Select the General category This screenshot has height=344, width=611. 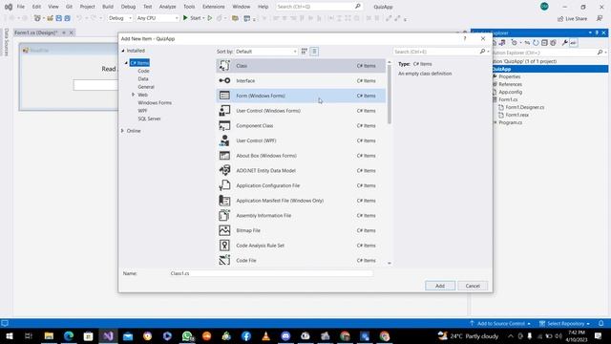(x=146, y=87)
